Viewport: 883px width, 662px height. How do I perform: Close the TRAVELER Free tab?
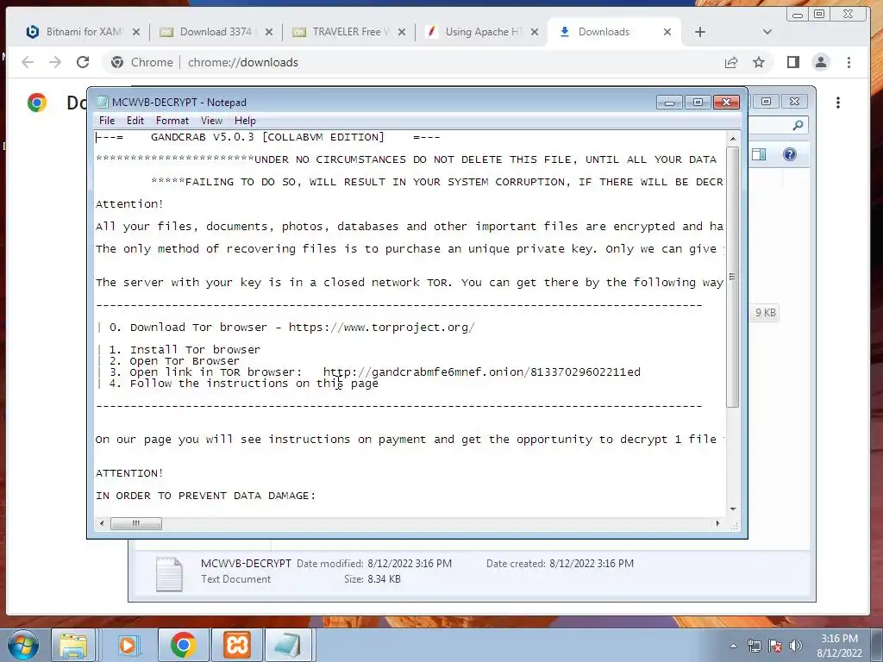coord(402,32)
